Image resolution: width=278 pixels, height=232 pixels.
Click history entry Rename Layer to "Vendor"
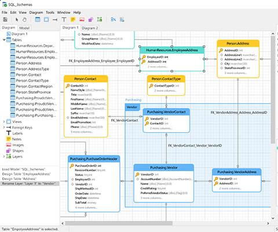pos(29,183)
